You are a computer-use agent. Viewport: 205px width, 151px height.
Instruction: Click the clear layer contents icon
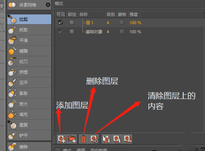tap(94, 139)
